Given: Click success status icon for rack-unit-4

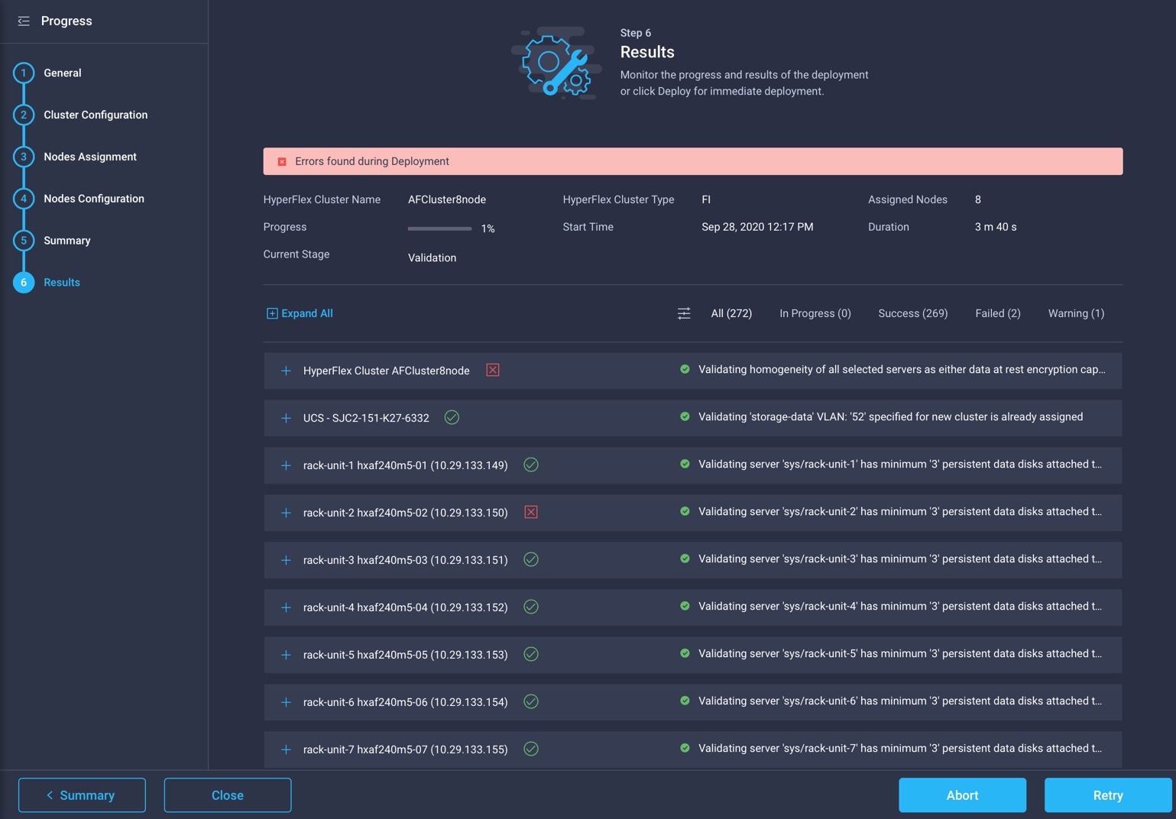Looking at the screenshot, I should (x=531, y=607).
